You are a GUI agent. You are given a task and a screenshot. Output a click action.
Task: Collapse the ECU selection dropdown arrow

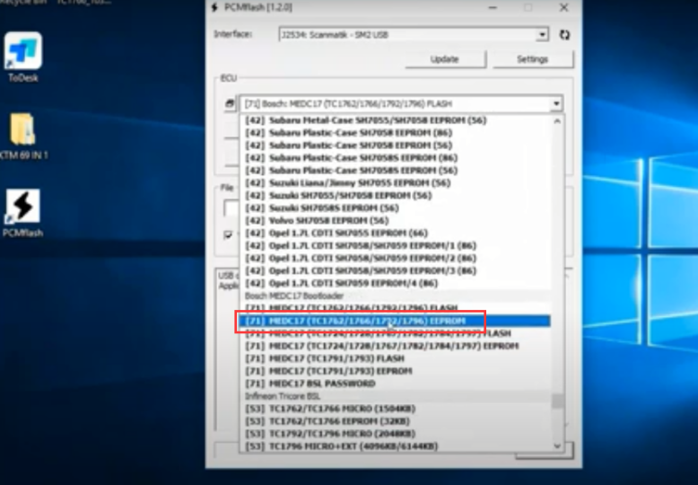point(556,104)
